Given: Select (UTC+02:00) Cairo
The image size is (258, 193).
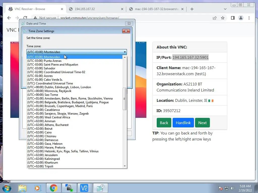Looking at the screenshot, I should pyautogui.click(x=75, y=132).
